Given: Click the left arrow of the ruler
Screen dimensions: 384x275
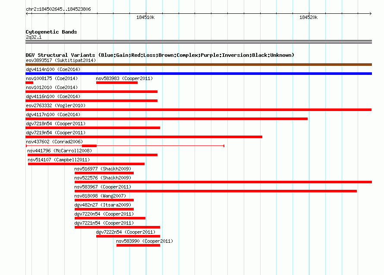Looking at the screenshot, I should (27, 13).
